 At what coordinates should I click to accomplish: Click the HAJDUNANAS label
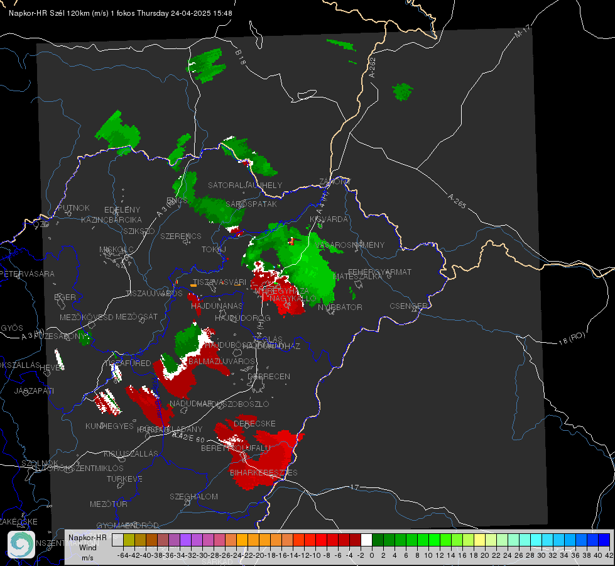[x=217, y=306]
